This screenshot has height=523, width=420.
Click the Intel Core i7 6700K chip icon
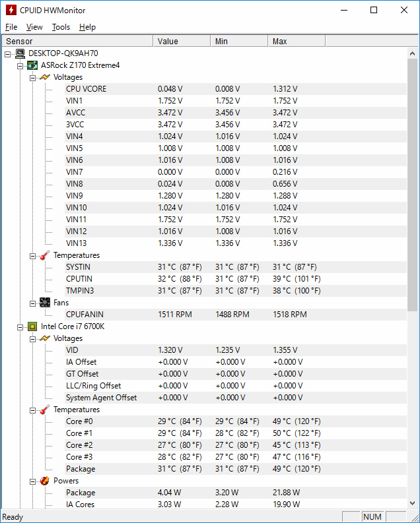[x=32, y=326]
